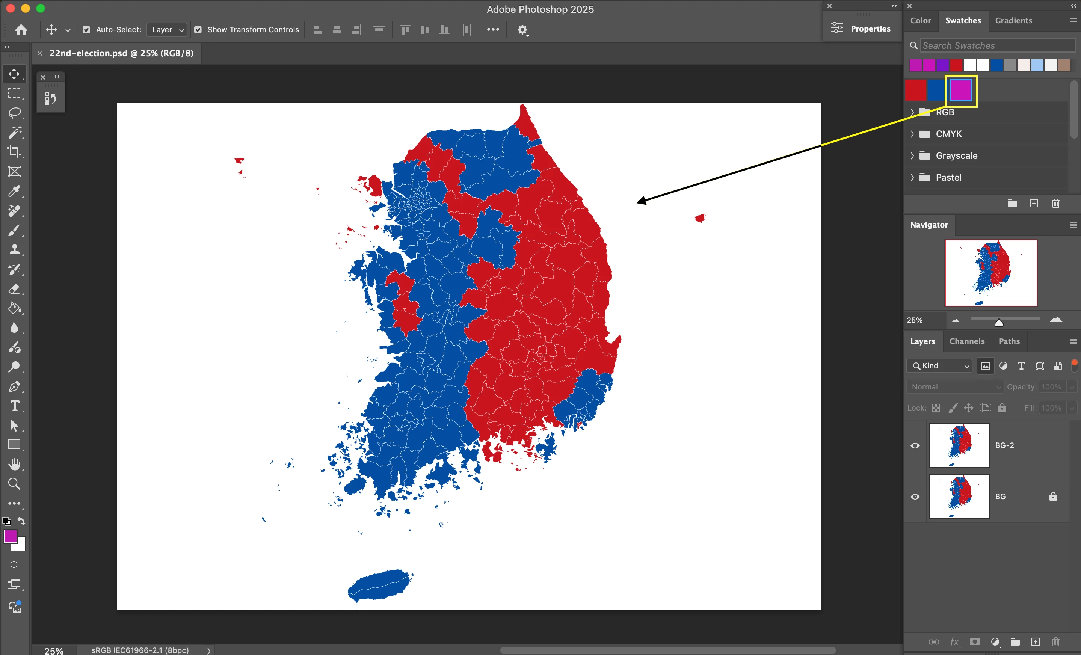Switch to the Channels tab
The width and height of the screenshot is (1081, 655).
click(x=966, y=341)
